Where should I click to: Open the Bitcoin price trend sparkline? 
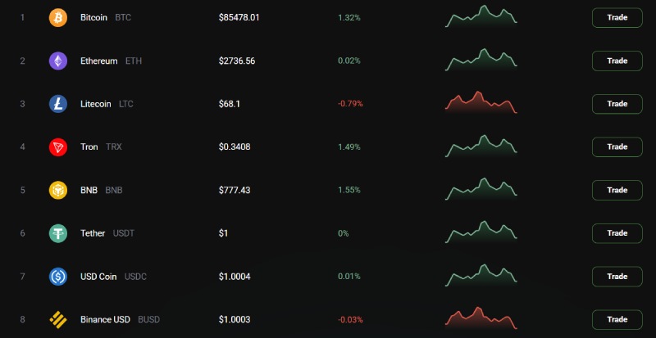[481, 16]
